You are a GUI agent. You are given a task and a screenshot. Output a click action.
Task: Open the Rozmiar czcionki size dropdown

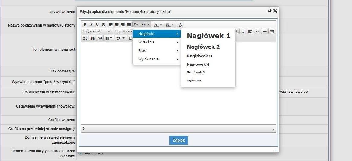pyautogui.click(x=123, y=31)
